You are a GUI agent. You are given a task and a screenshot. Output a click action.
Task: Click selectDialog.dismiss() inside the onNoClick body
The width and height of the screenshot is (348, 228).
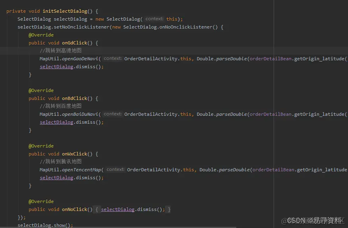pos(133,209)
